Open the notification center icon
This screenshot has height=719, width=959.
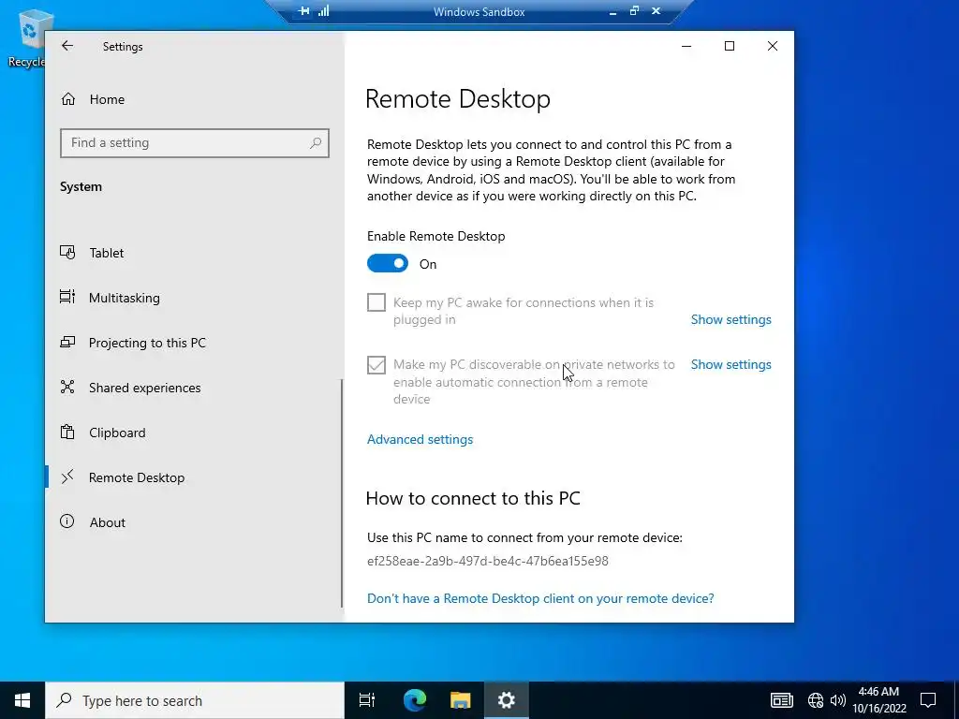click(928, 700)
